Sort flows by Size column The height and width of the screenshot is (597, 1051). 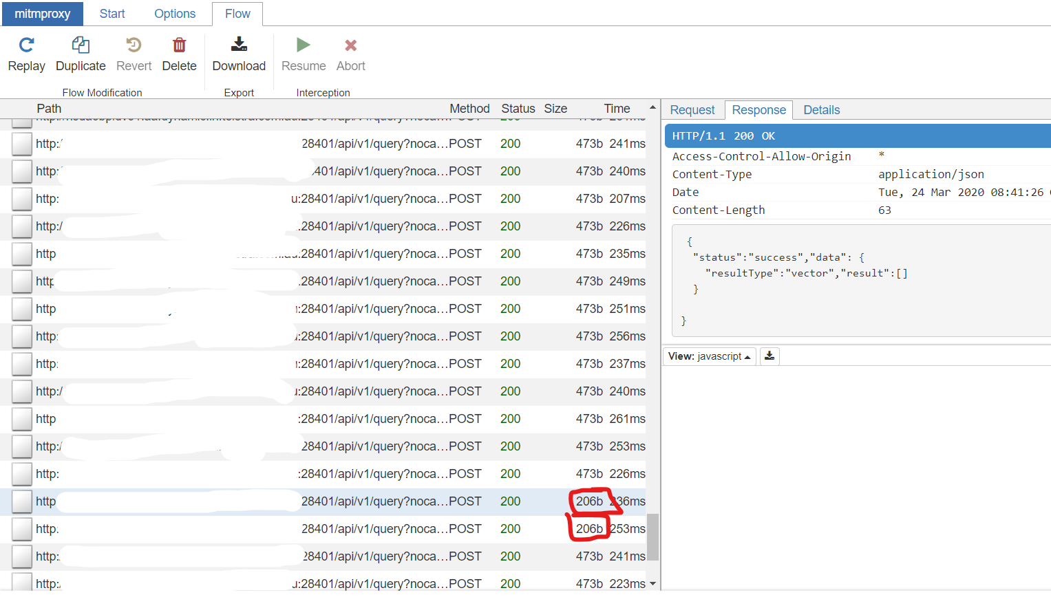tap(555, 109)
